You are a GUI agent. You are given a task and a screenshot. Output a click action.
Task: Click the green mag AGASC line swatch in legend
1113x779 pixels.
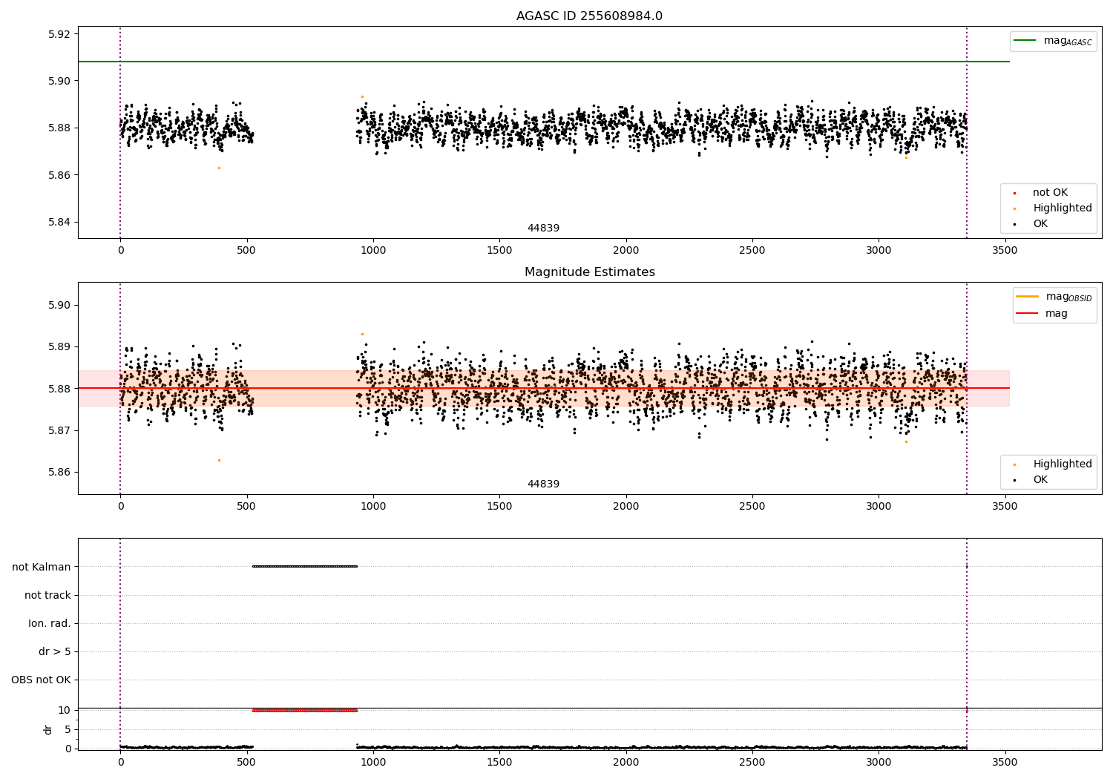(x=1025, y=41)
